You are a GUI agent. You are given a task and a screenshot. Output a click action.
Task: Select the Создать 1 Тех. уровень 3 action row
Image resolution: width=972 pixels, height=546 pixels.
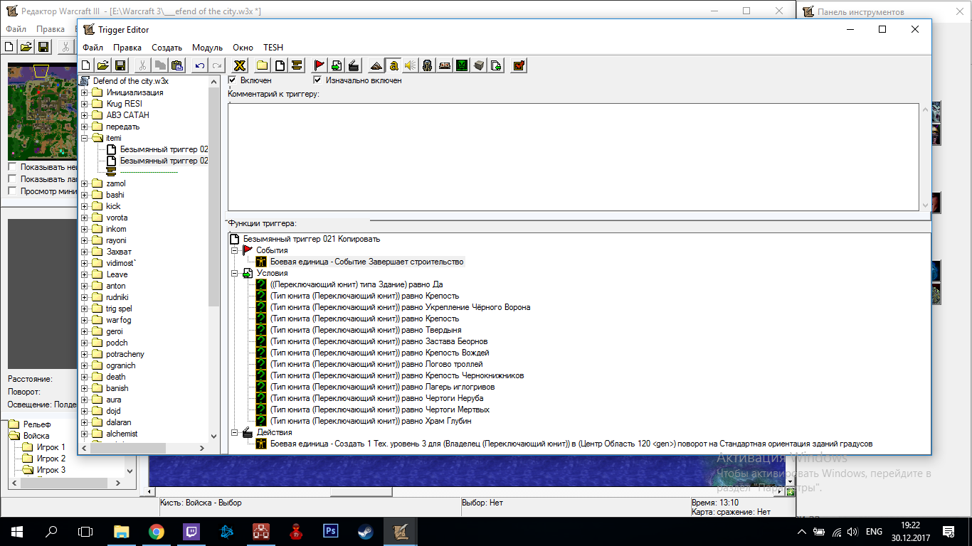[571, 444]
